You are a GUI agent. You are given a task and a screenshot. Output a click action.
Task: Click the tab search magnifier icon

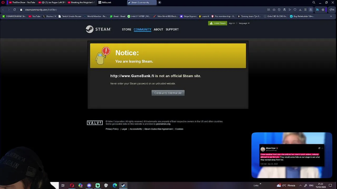coord(314,2)
